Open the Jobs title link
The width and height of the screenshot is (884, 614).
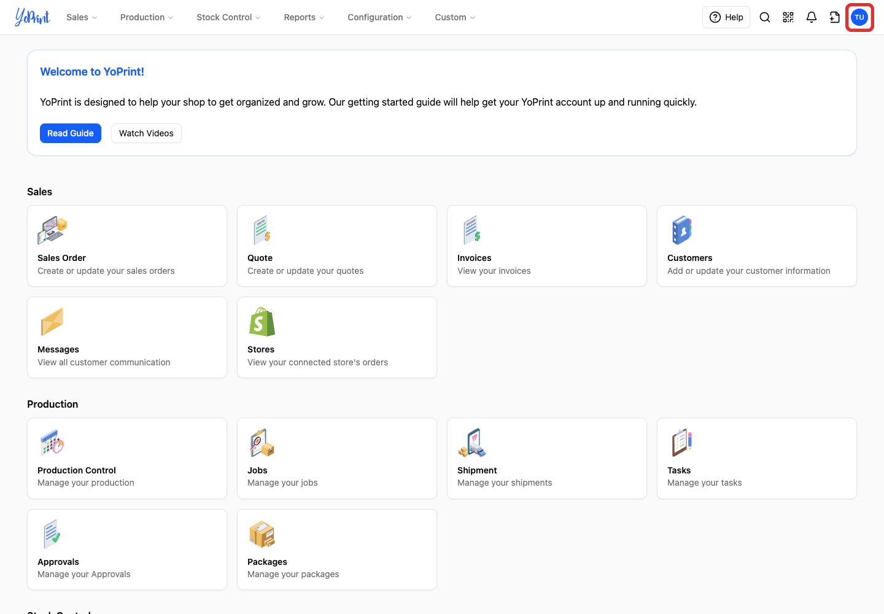tap(257, 470)
